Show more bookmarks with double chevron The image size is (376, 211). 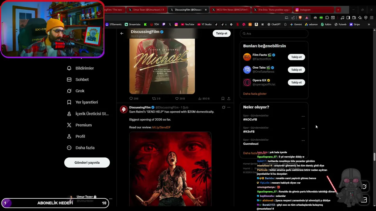[369, 24]
